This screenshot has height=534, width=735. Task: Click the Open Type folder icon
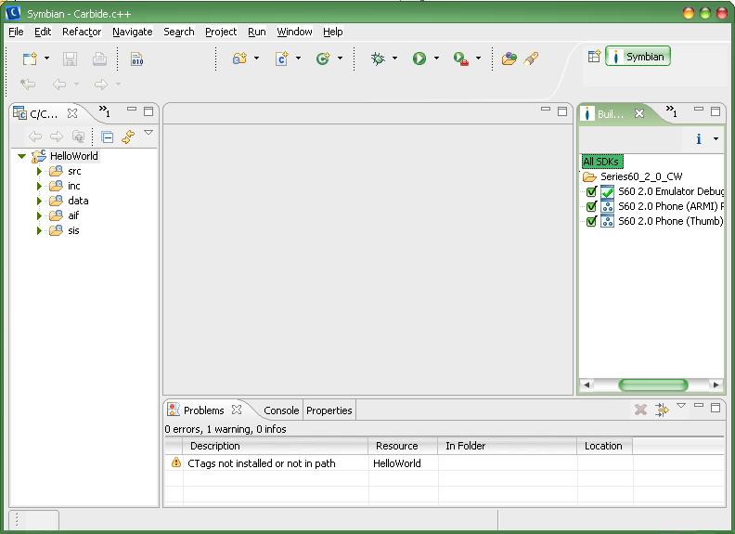pos(509,59)
